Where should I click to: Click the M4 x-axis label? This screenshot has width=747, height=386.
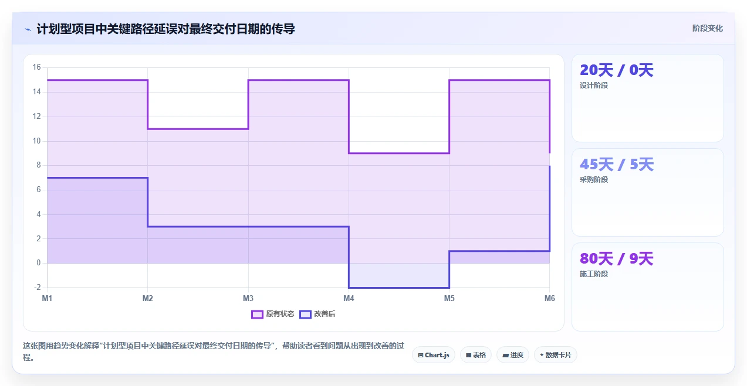click(349, 299)
